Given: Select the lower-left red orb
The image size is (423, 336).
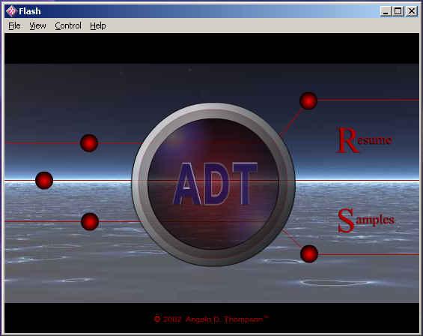Looking at the screenshot, I should click(90, 222).
